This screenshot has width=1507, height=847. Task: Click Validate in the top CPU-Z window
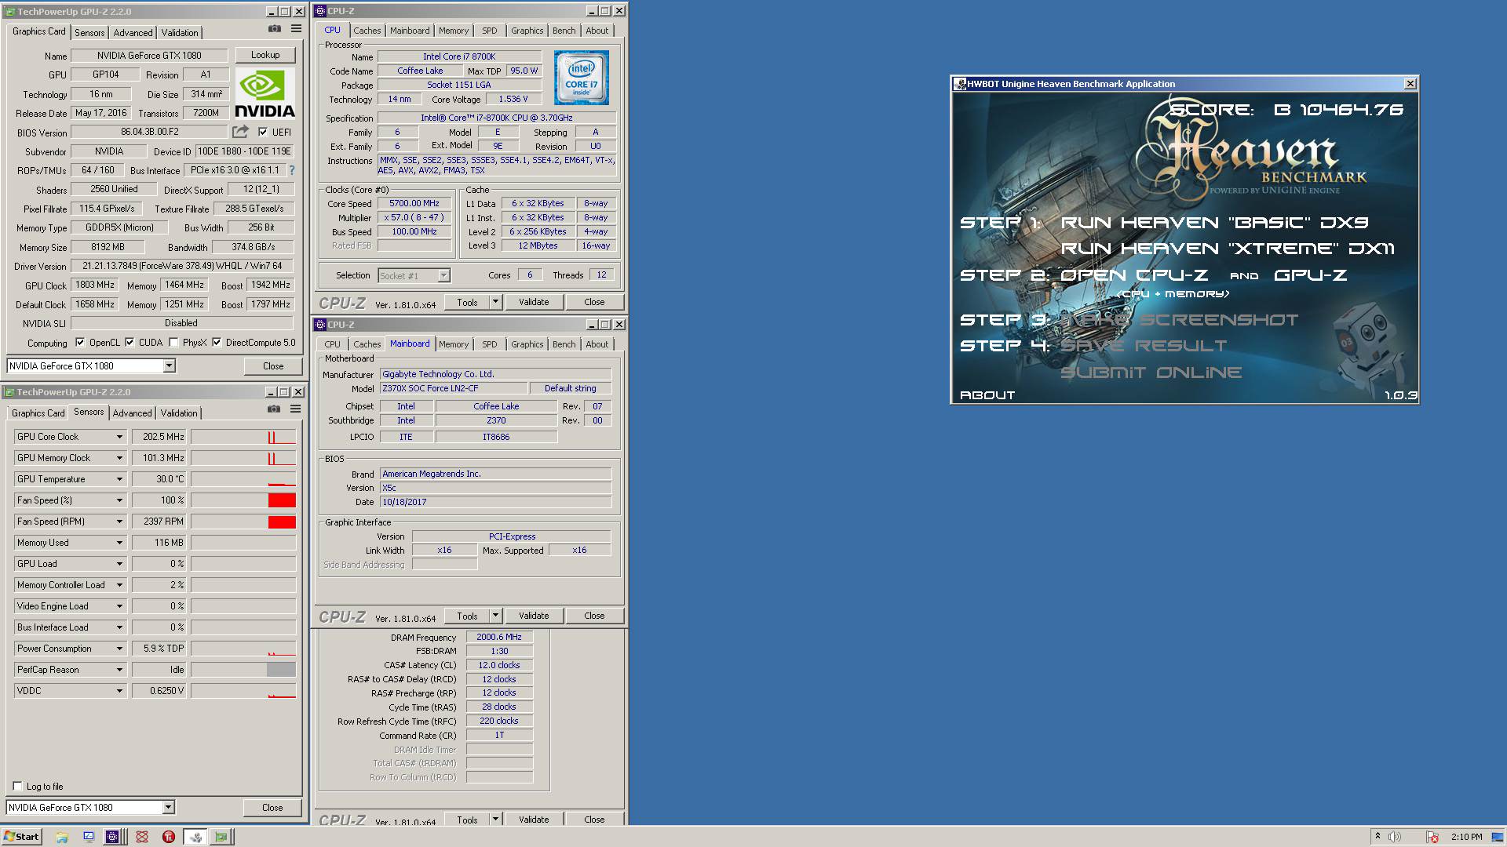[534, 302]
